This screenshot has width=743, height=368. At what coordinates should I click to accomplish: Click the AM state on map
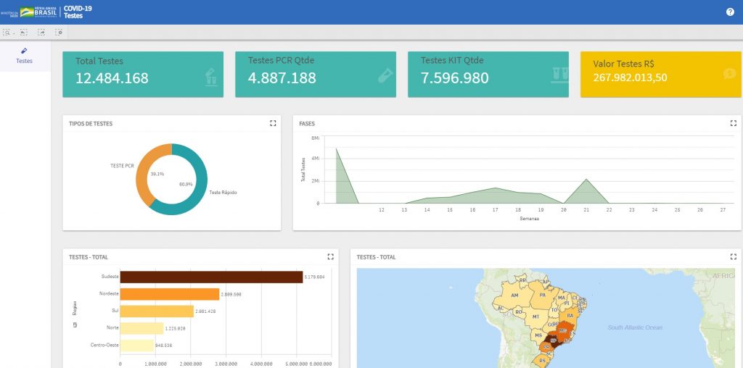tap(514, 296)
